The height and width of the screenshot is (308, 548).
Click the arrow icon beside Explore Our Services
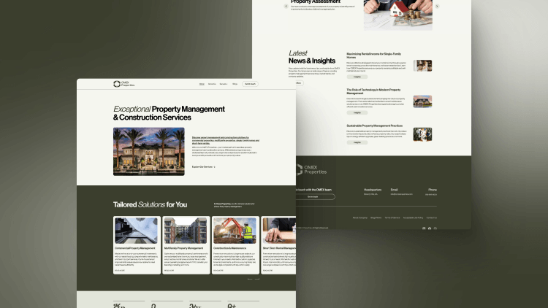pyautogui.click(x=215, y=167)
